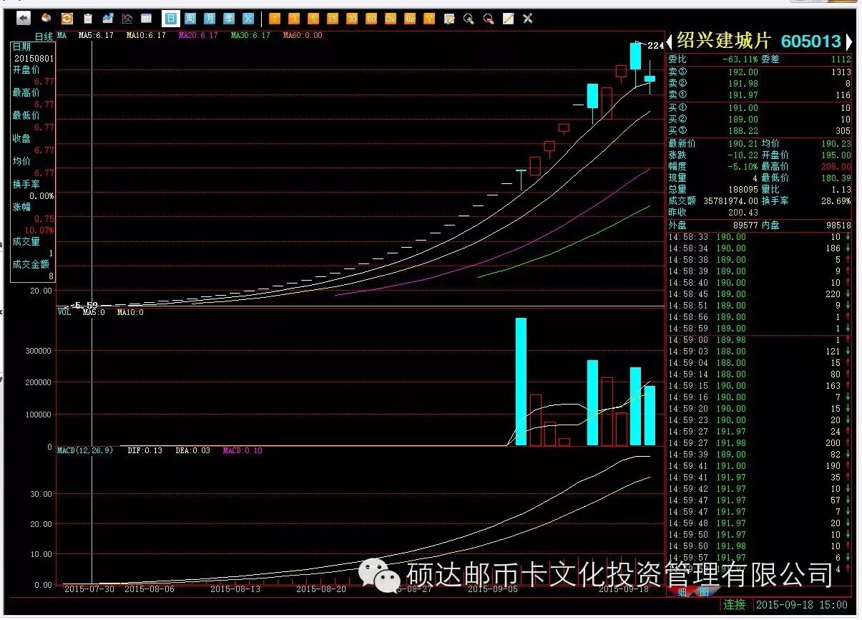Click the 最新价 value 190.21
This screenshot has height=620, width=862.
coord(743,143)
